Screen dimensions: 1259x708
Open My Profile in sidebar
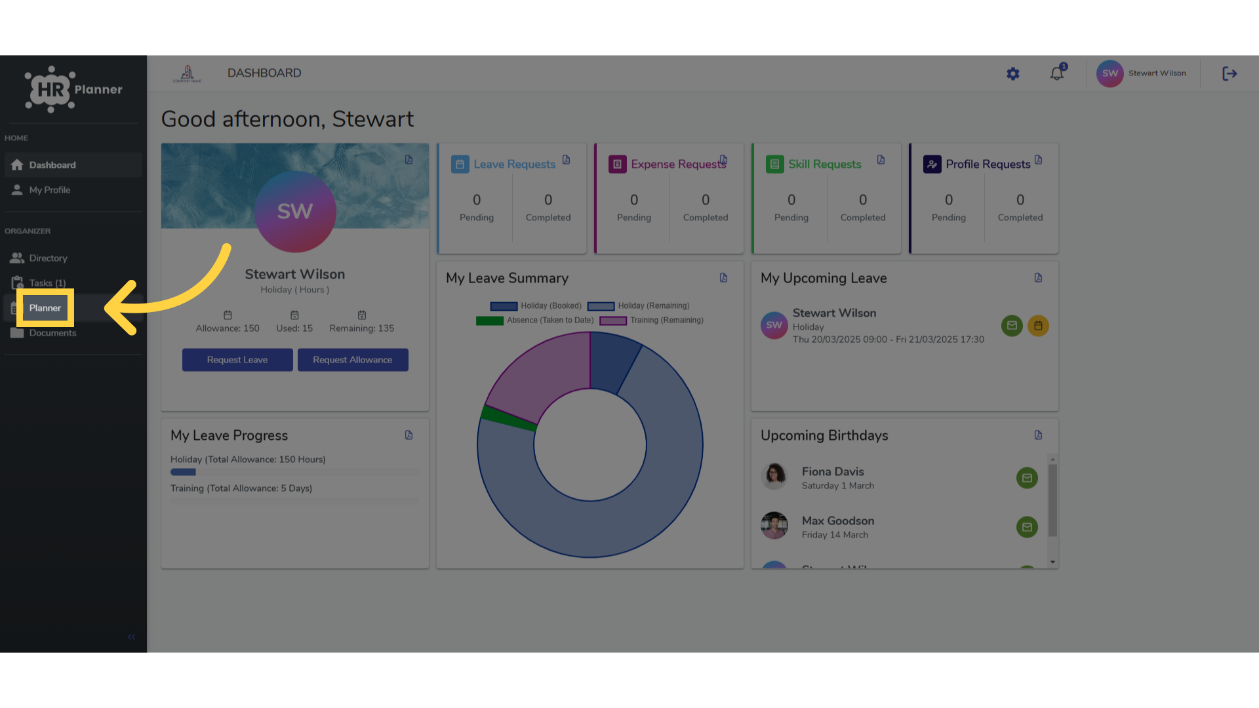(x=73, y=189)
